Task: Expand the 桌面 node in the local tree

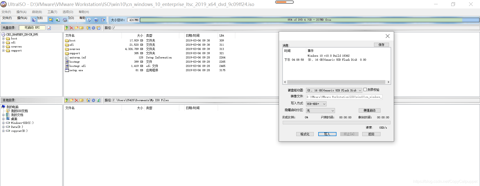Action: click(3, 119)
